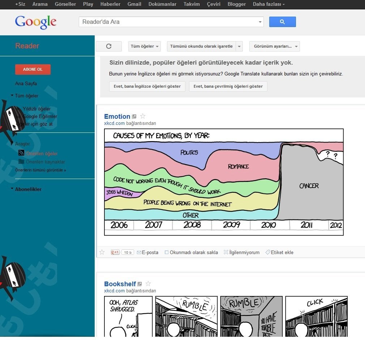The image size is (365, 340).
Task: Open +Siz in the top bar
Action: [x=20, y=4]
